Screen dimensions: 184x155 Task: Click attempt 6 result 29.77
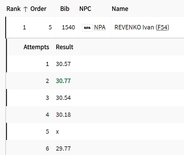point(63,149)
